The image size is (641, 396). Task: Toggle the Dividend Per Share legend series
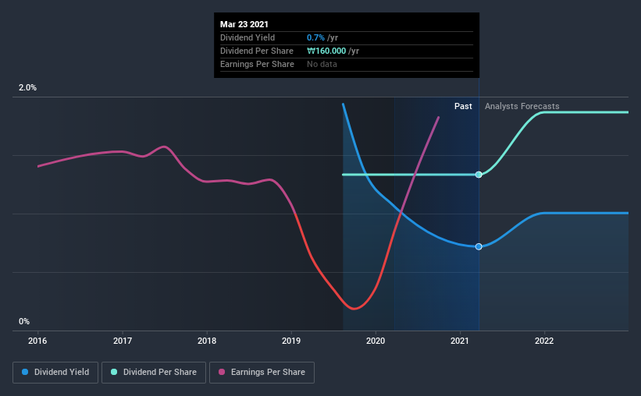(154, 373)
